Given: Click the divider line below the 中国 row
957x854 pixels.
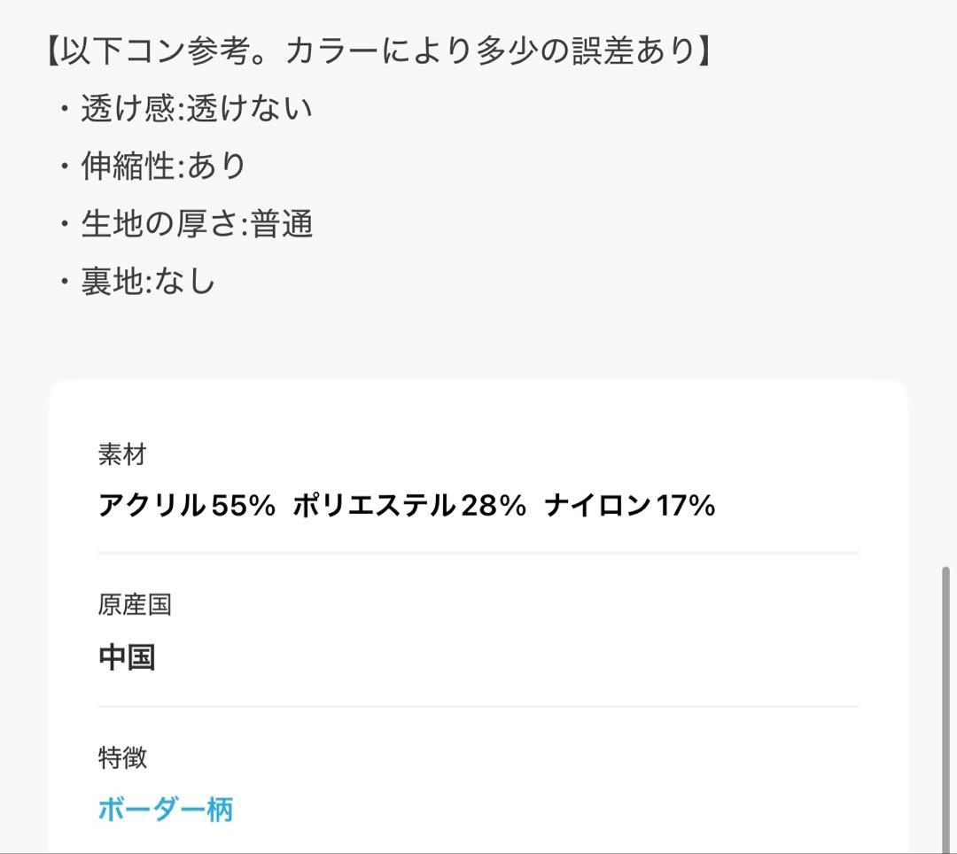Looking at the screenshot, I should [478, 706].
